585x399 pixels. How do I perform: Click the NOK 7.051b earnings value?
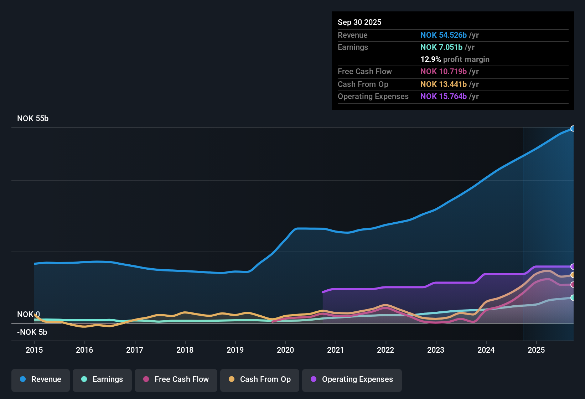441,47
